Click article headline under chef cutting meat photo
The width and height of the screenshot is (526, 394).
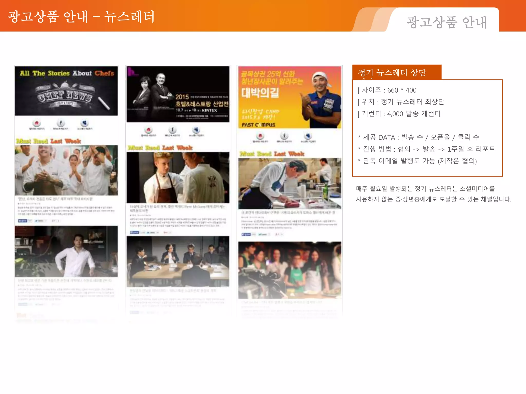point(288,213)
